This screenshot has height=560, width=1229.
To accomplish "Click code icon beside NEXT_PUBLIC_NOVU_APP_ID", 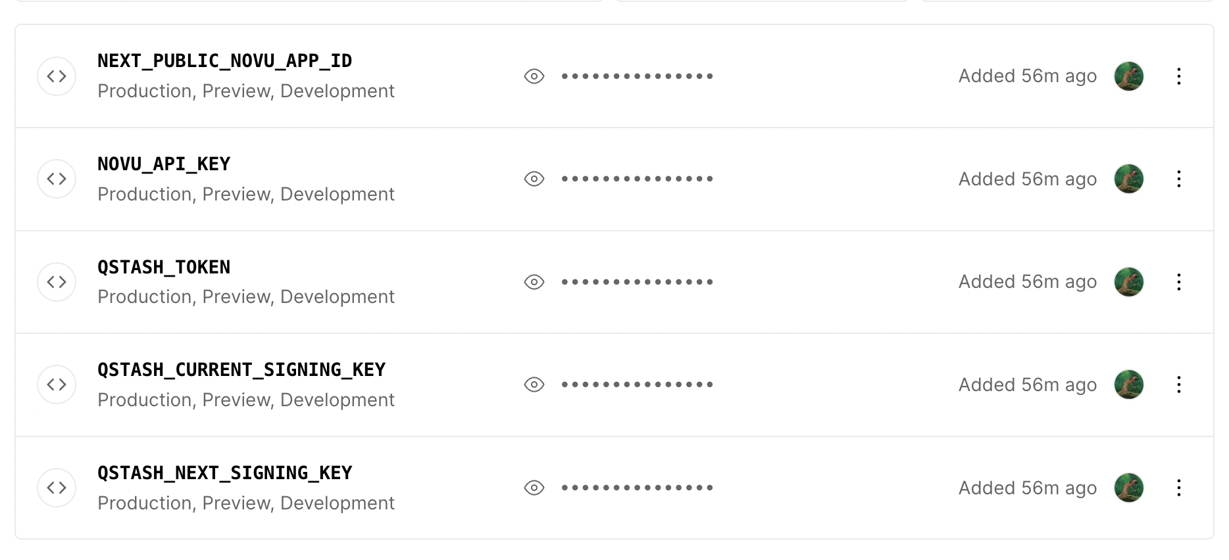I will (x=57, y=76).
